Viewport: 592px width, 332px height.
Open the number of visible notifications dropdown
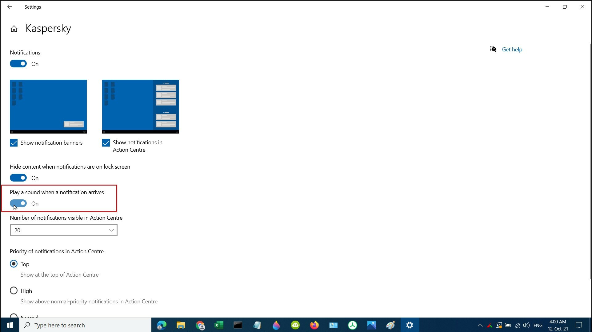click(64, 230)
